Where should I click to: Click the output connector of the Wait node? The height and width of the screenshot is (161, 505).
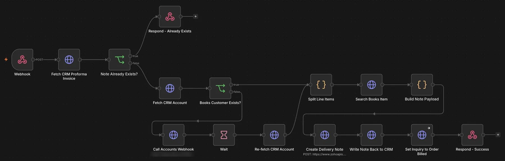235,135
